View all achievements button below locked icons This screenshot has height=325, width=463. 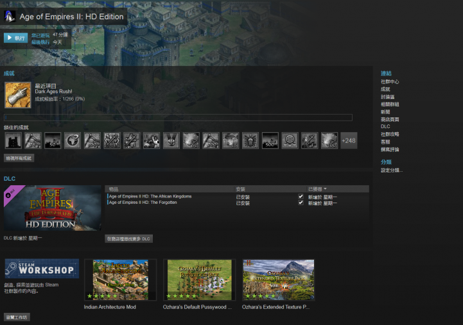click(x=19, y=158)
